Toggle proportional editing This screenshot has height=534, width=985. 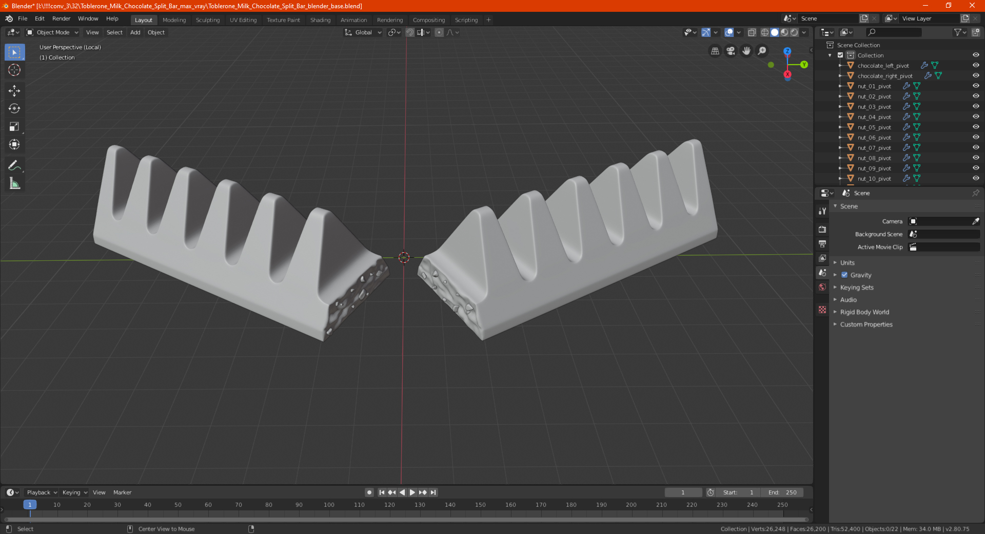click(x=439, y=32)
